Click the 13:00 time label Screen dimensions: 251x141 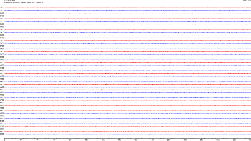(x=2, y=79)
